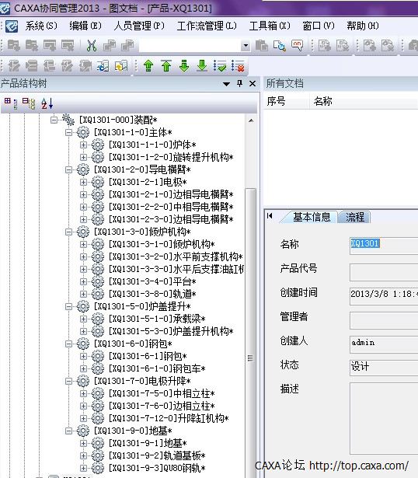418x478 pixels.
Task: Pin the 产品结构树 panel
Action: (x=240, y=83)
